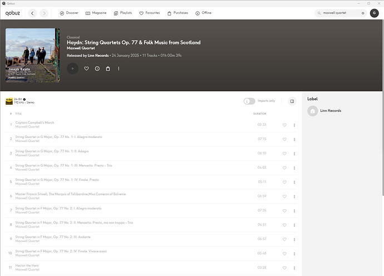Image resolution: width=384 pixels, height=276 pixels.
Task: Click the DURATION column header
Action: pyautogui.click(x=259, y=114)
